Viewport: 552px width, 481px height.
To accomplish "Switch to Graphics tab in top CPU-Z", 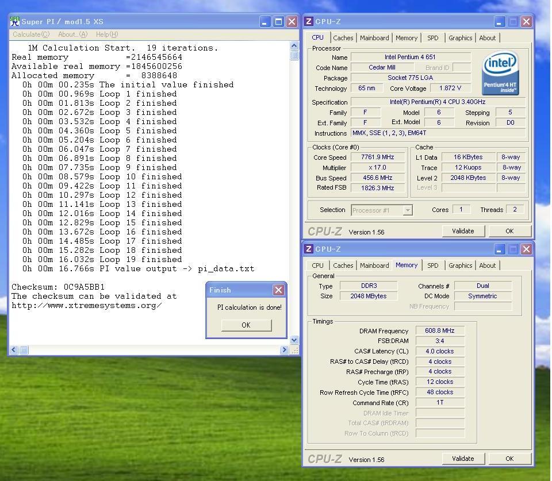I will pos(460,38).
